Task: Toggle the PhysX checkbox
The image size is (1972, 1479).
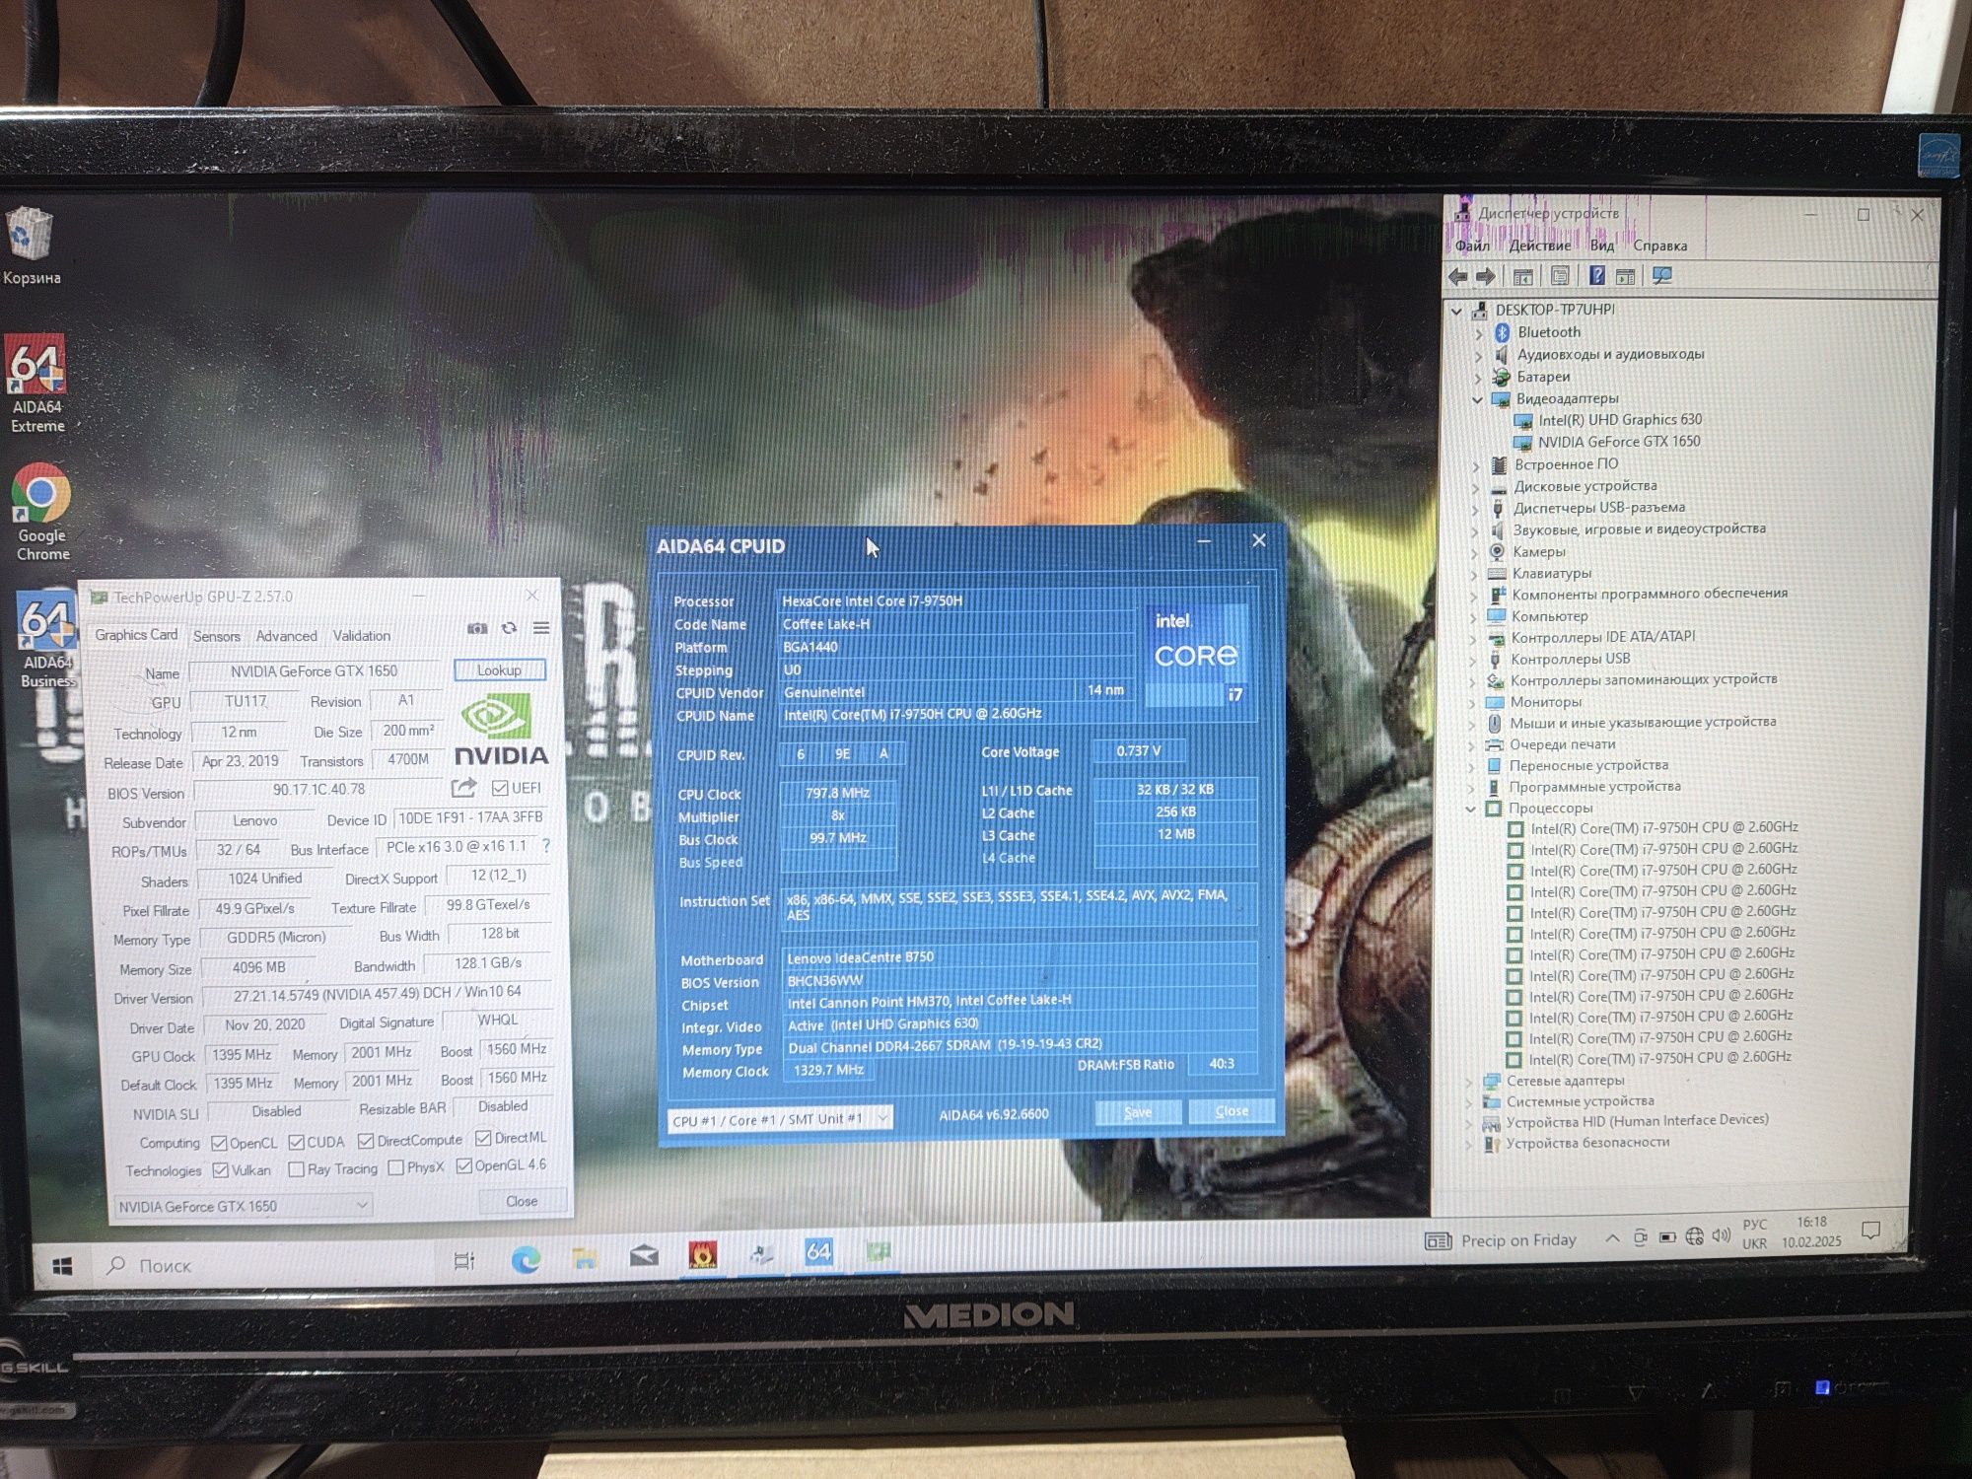Action: tap(395, 1167)
